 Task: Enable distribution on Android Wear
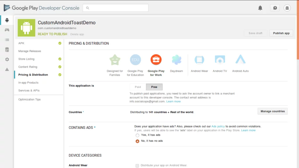coord(137,165)
